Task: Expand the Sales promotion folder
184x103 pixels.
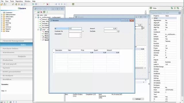Action: (x=2, y=15)
